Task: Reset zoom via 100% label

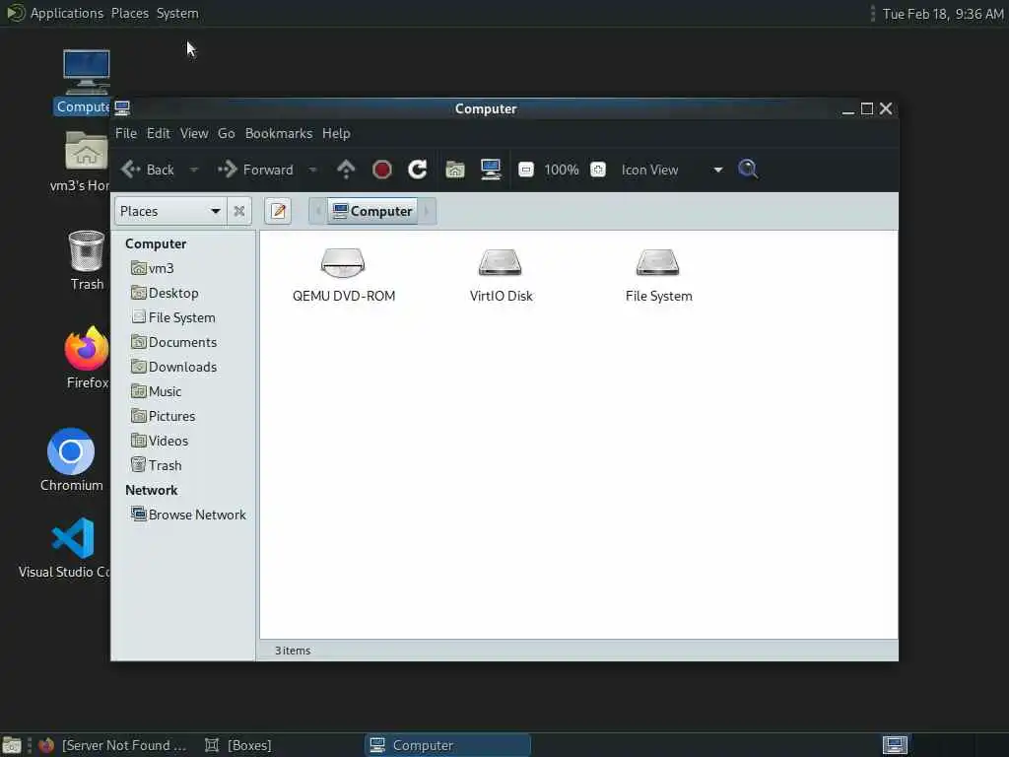Action: [x=561, y=170]
